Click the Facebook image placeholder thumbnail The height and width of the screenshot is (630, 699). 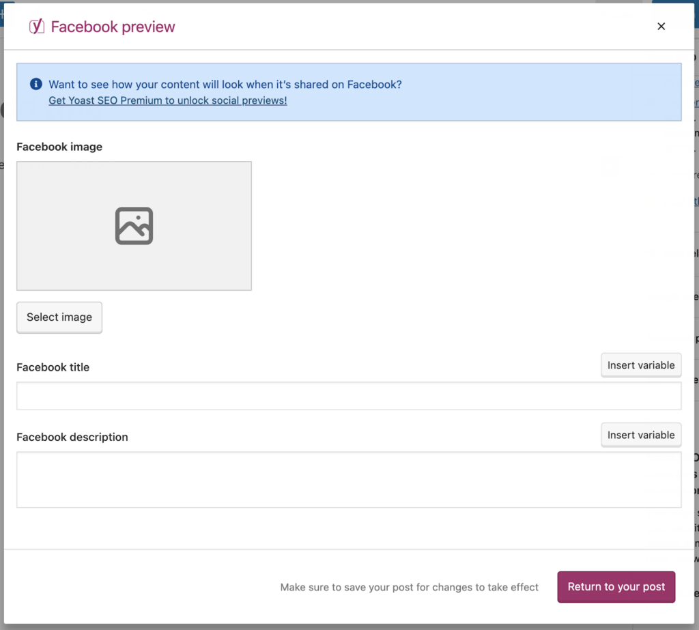(134, 226)
